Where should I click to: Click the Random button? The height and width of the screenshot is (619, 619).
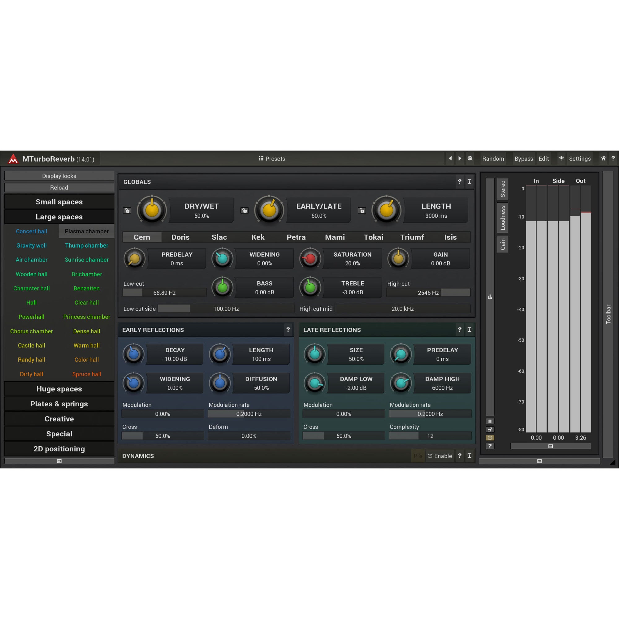493,158
